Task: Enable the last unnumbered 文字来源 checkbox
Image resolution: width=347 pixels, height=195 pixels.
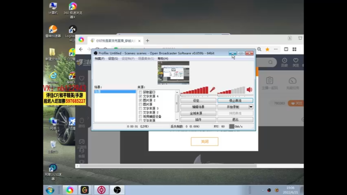Action: pos(140,120)
